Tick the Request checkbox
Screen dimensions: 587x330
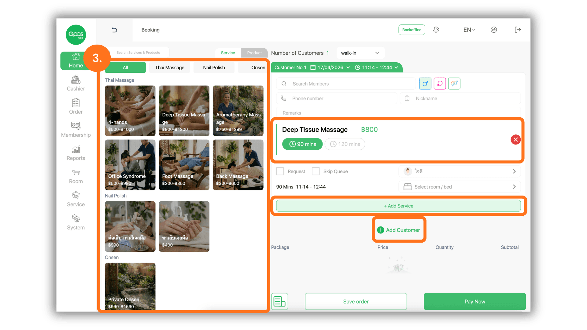[280, 171]
